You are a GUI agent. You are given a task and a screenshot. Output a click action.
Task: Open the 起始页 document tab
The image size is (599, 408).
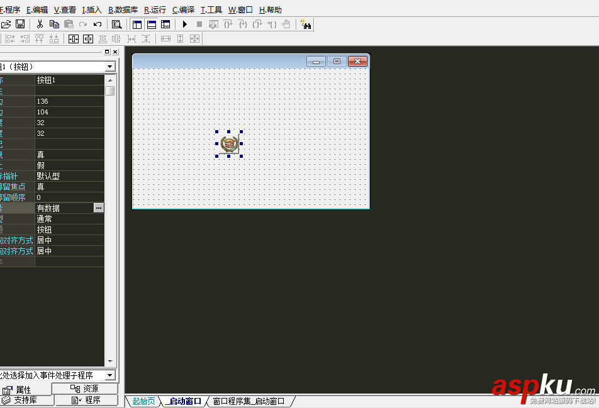tap(143, 401)
